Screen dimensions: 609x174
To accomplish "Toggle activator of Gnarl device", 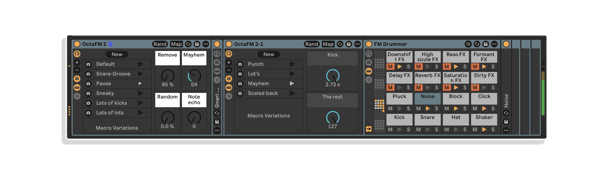I will [x=217, y=44].
